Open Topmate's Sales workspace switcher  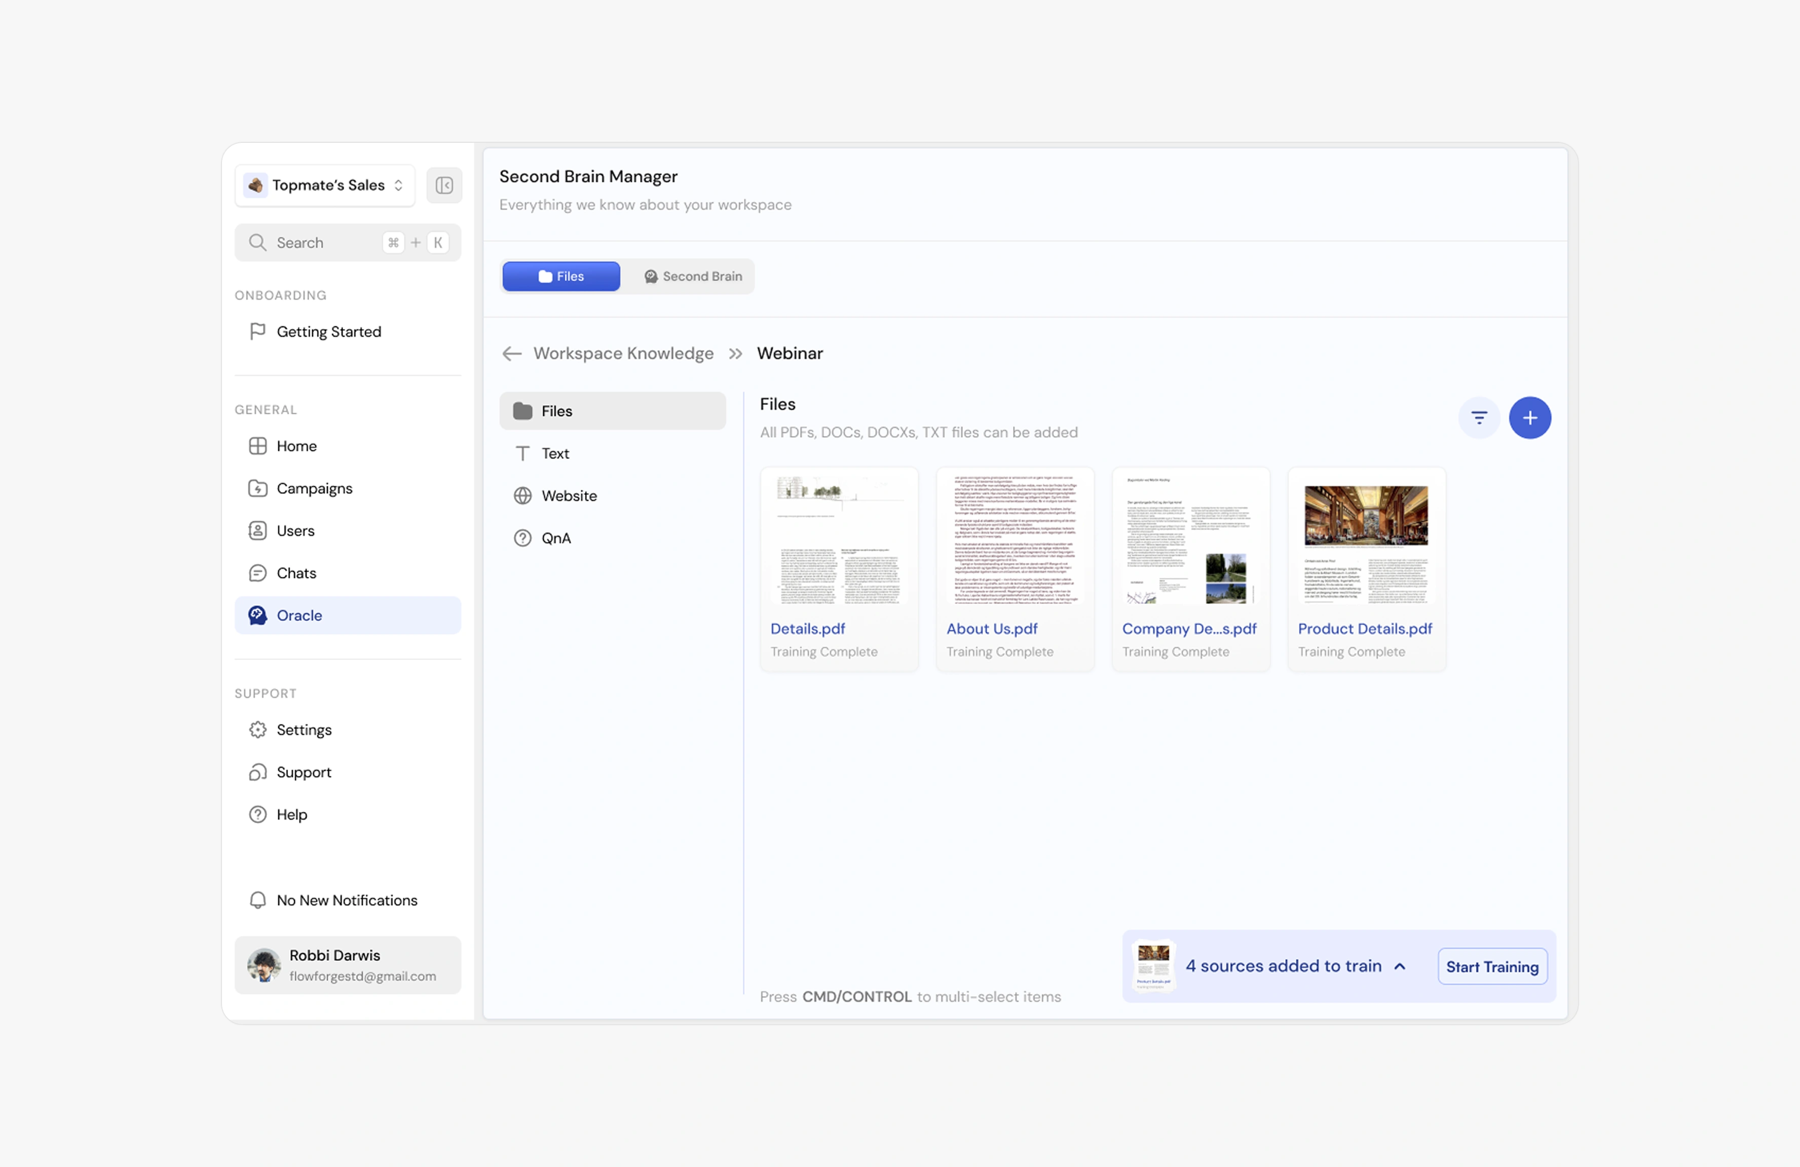tap(325, 185)
